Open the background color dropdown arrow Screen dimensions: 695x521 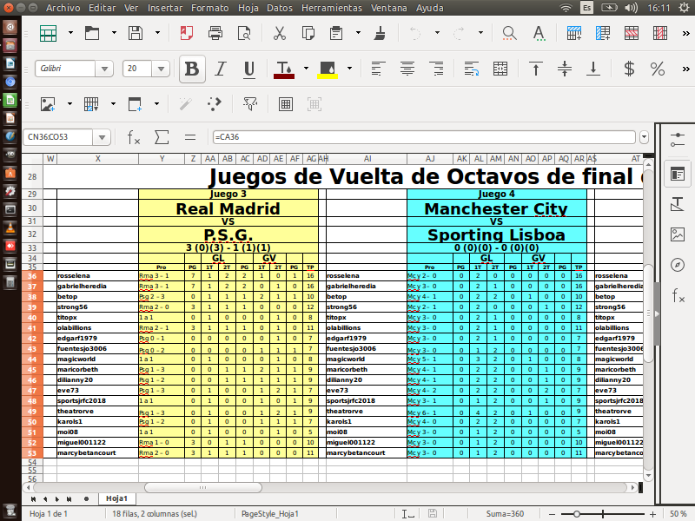tap(350, 69)
